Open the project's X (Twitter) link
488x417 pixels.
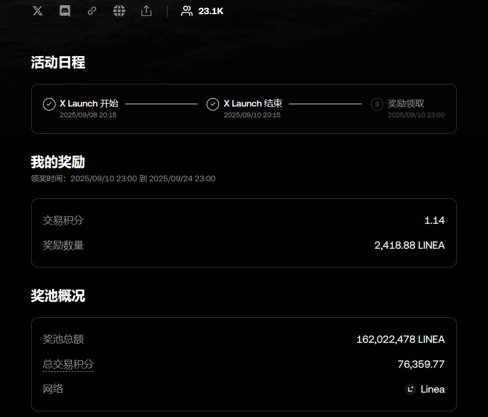[38, 11]
